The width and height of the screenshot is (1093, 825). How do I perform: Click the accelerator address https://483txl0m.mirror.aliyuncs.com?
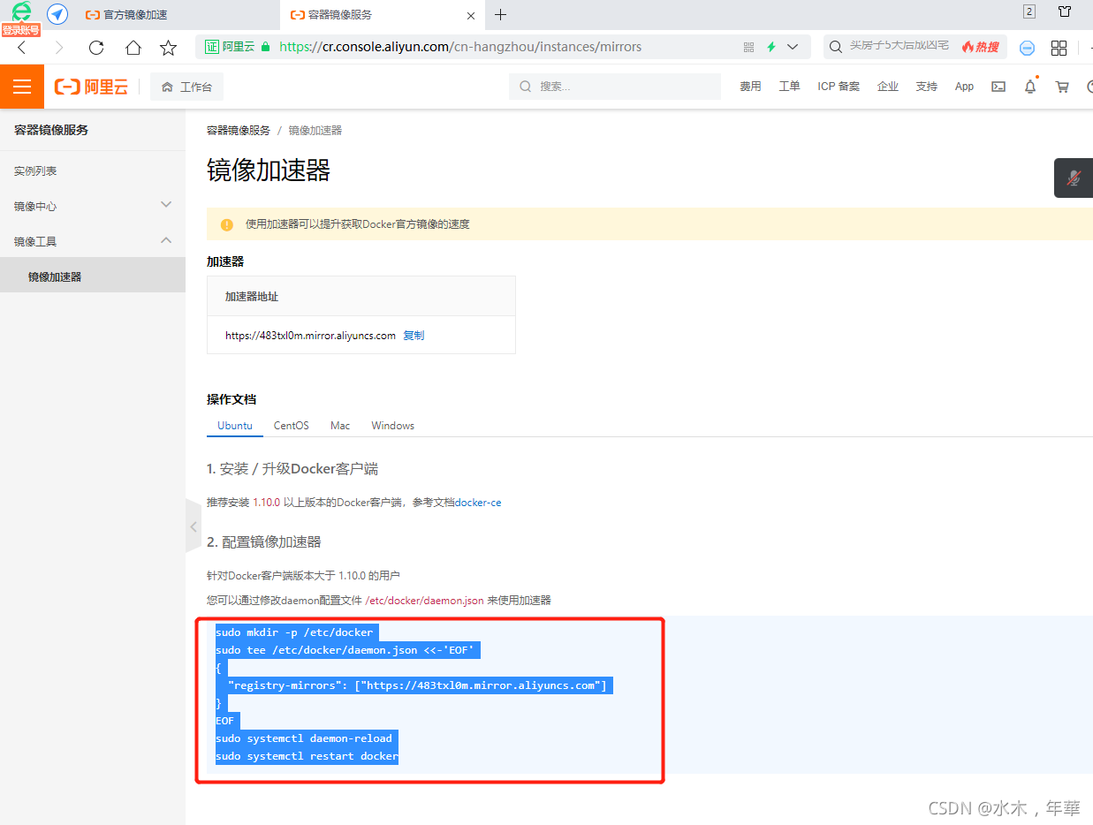pyautogui.click(x=310, y=336)
